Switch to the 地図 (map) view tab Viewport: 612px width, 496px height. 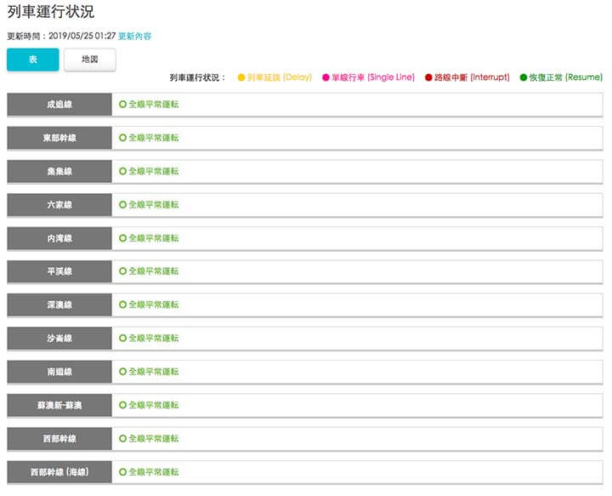pyautogui.click(x=90, y=60)
